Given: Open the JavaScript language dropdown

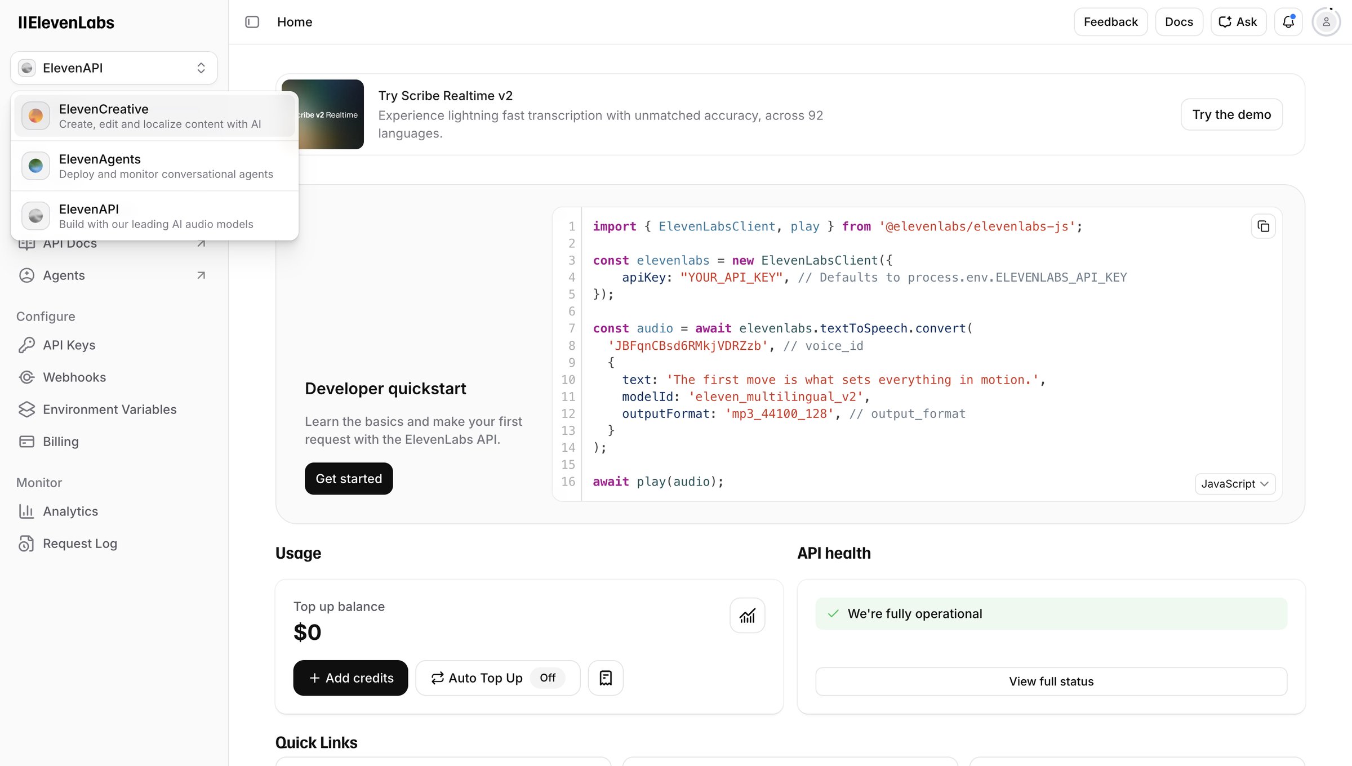Looking at the screenshot, I should click(1235, 484).
